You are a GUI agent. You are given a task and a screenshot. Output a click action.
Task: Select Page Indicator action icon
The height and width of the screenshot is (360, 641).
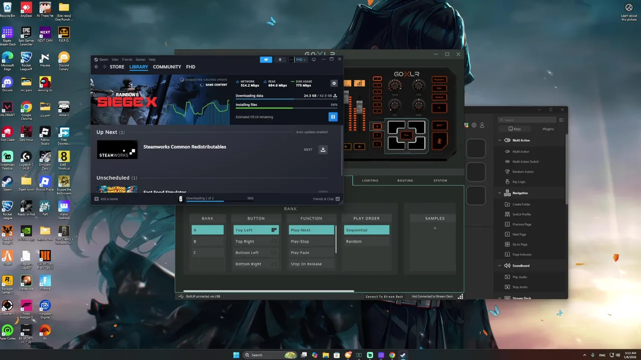(507, 254)
